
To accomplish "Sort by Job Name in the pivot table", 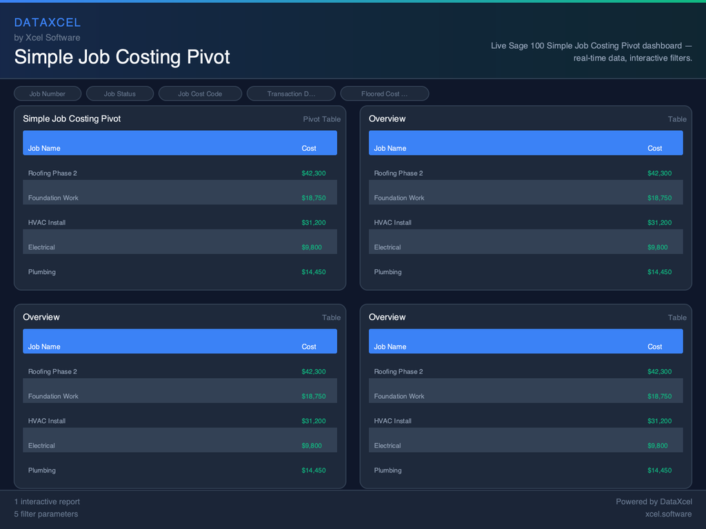I will tap(45, 148).
